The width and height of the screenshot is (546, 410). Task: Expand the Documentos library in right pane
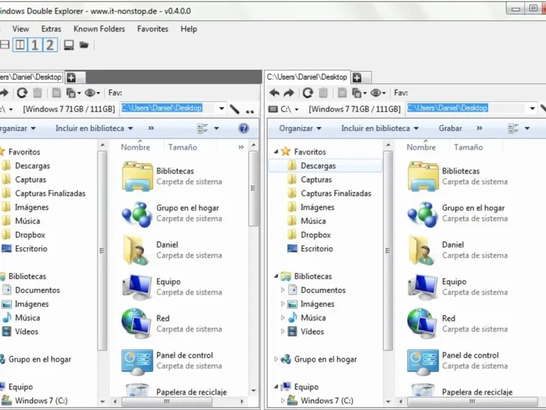point(283,290)
